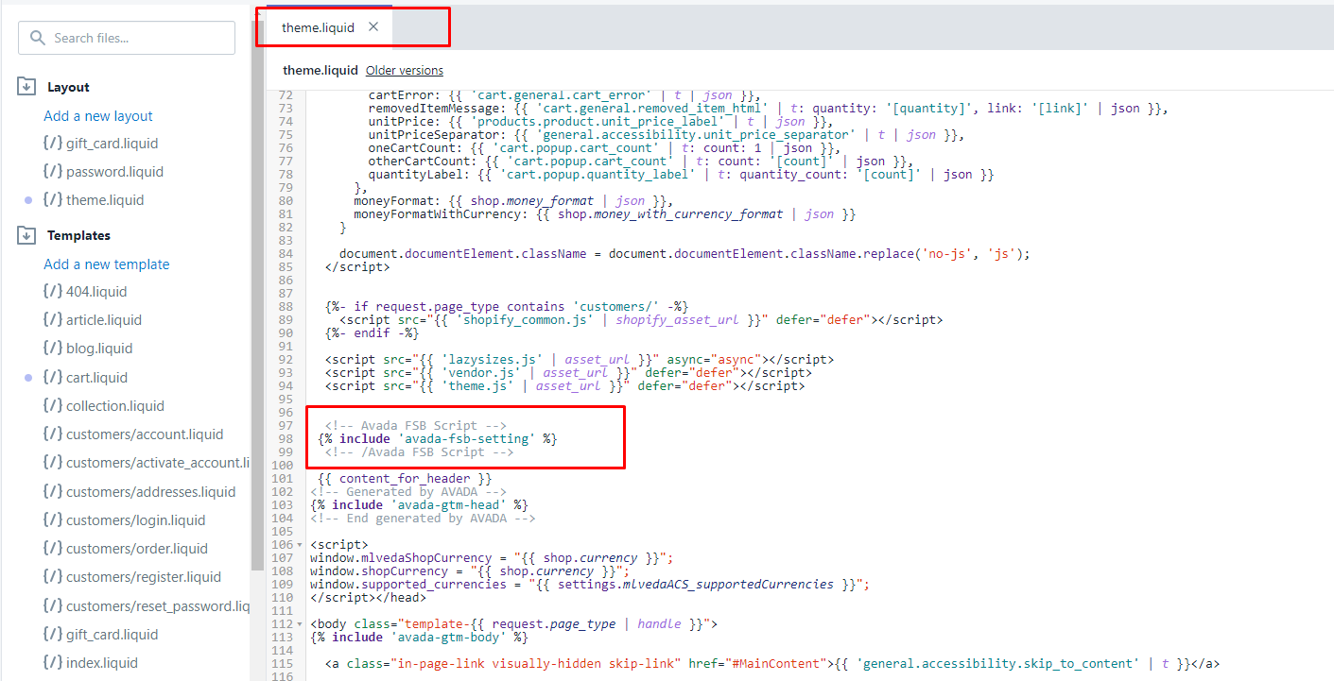The height and width of the screenshot is (681, 1334).
Task: Click the Avada FSB Script opening comment
Action: pyautogui.click(x=416, y=426)
